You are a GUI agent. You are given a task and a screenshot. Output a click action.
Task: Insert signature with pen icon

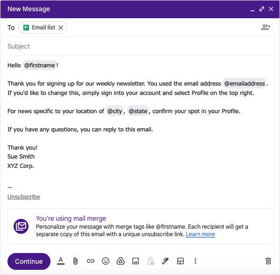coord(165,261)
